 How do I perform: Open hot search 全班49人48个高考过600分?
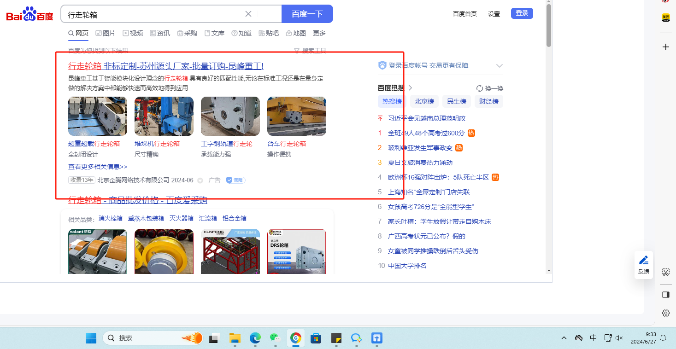426,133
